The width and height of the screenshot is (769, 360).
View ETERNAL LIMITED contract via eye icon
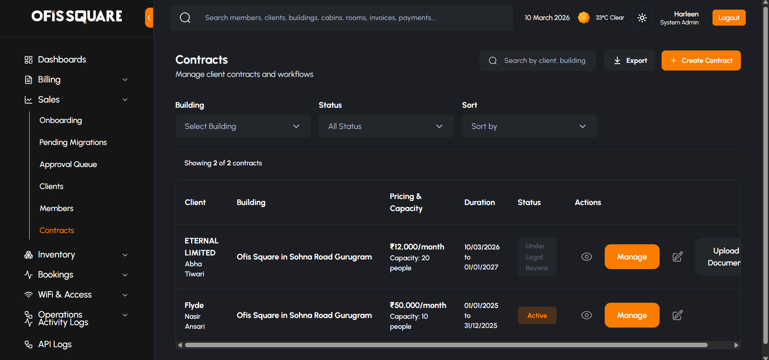point(586,257)
